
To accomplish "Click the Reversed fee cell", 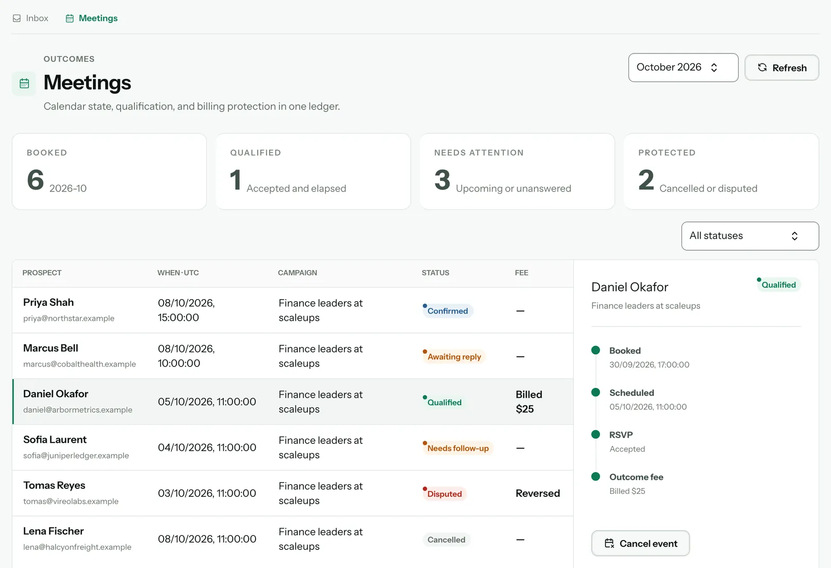I will [x=538, y=493].
